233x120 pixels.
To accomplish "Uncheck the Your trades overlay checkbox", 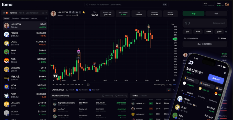I will [90, 90].
